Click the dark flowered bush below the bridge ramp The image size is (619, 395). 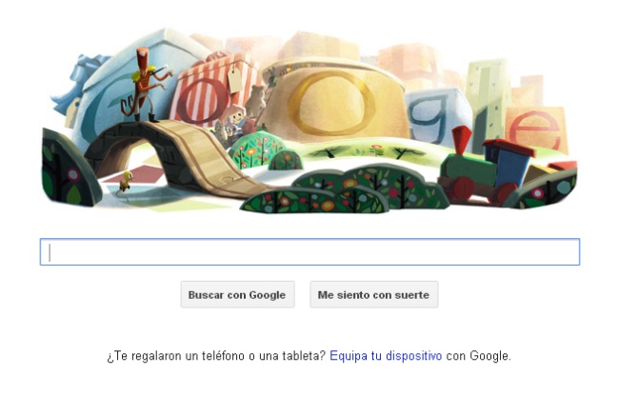[x=314, y=201]
